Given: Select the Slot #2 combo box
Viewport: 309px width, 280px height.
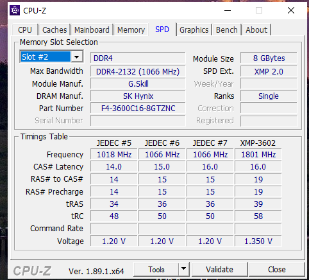Looking at the screenshot, I should tap(51, 57).
